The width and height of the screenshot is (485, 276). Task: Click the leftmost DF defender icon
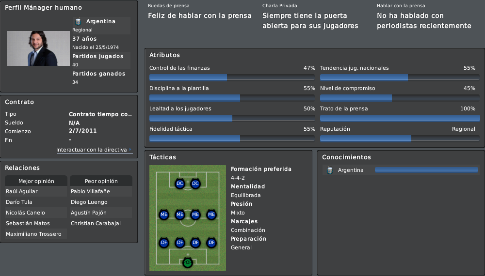click(164, 243)
